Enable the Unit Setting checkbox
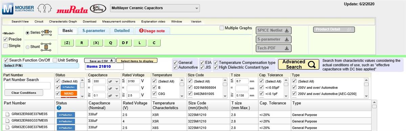The width and height of the screenshot is (406, 131). [55, 60]
